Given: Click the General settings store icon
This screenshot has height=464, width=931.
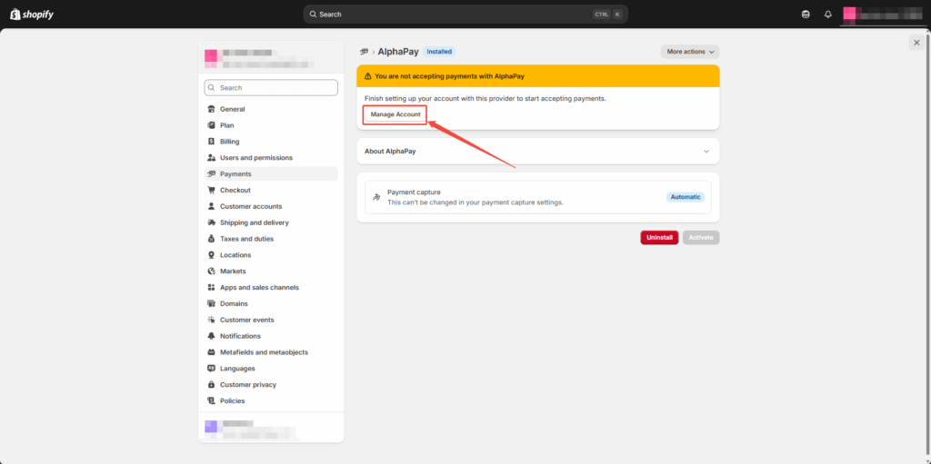Looking at the screenshot, I should tap(211, 109).
